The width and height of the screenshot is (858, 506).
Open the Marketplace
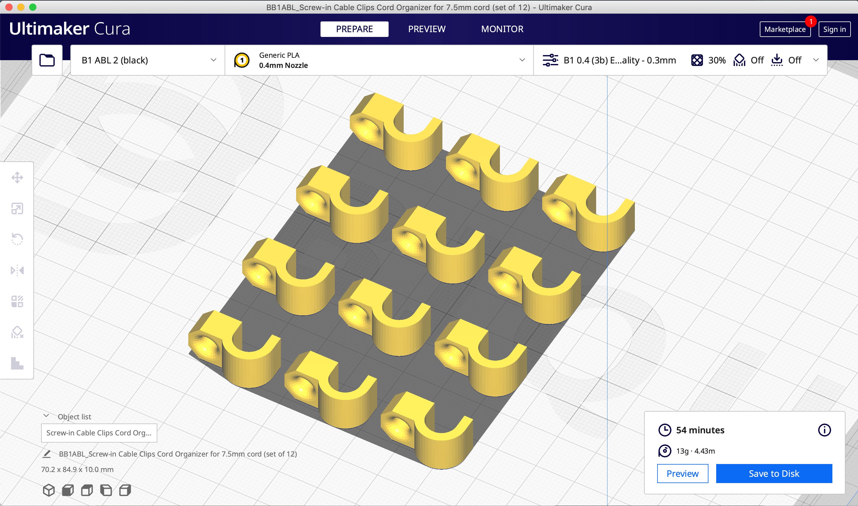click(x=785, y=29)
